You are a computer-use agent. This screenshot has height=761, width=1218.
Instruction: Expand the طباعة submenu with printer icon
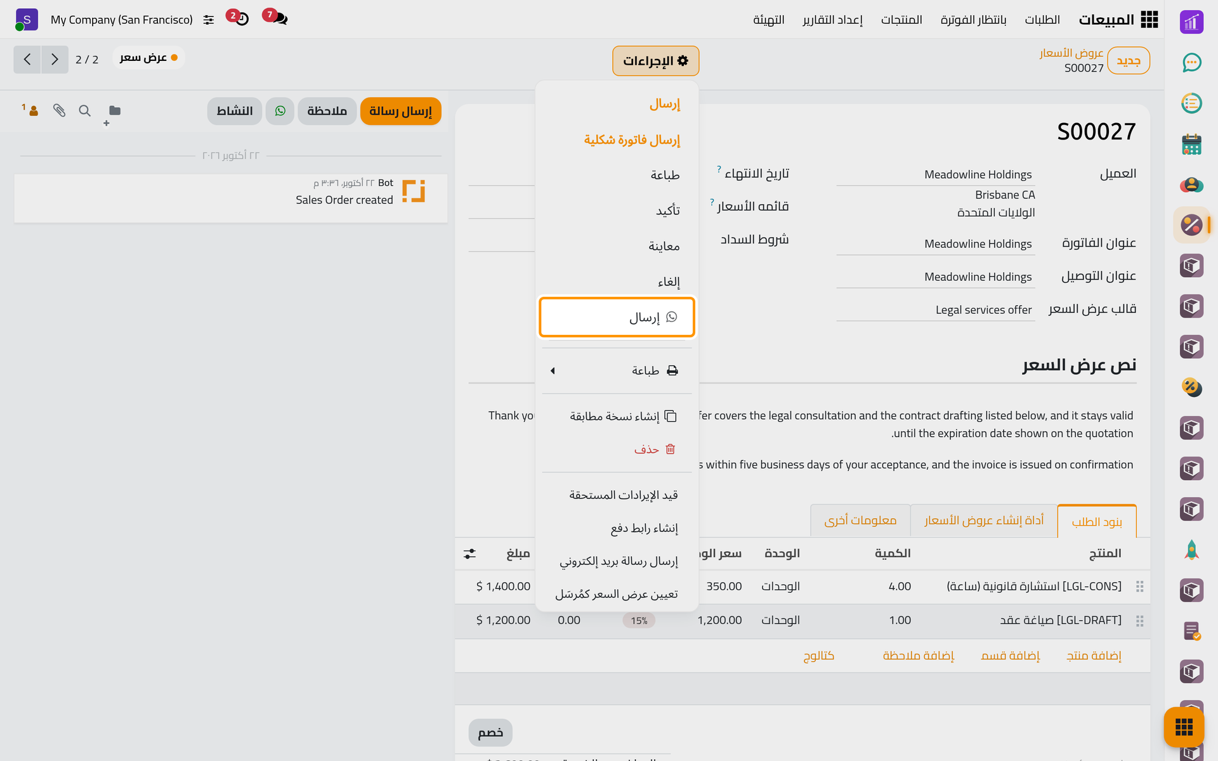tap(617, 370)
